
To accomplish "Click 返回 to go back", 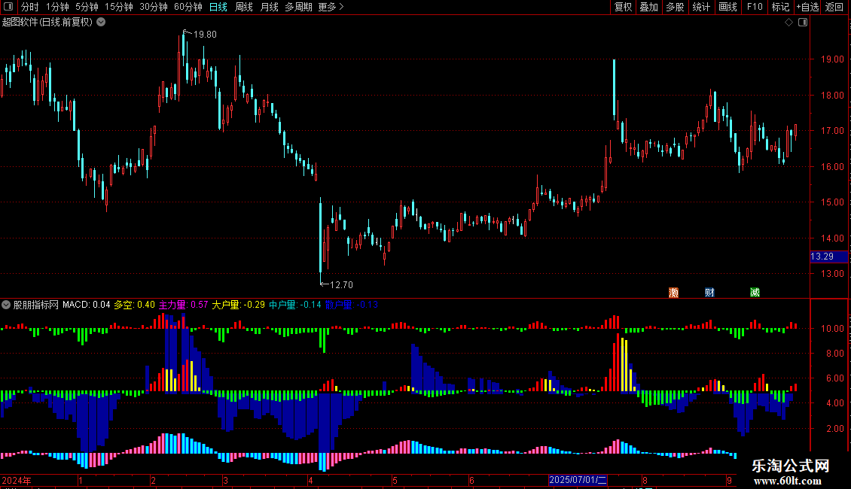I will (x=834, y=7).
